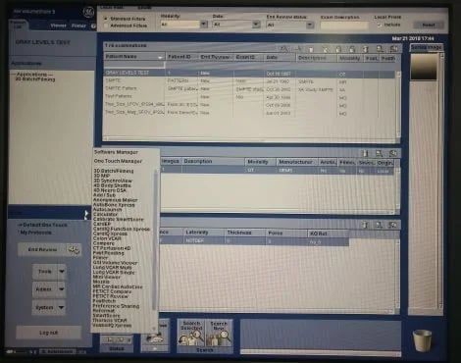Viewport: 461px width, 363px height.
Task: Click the Date column header
Action: pos(280,57)
